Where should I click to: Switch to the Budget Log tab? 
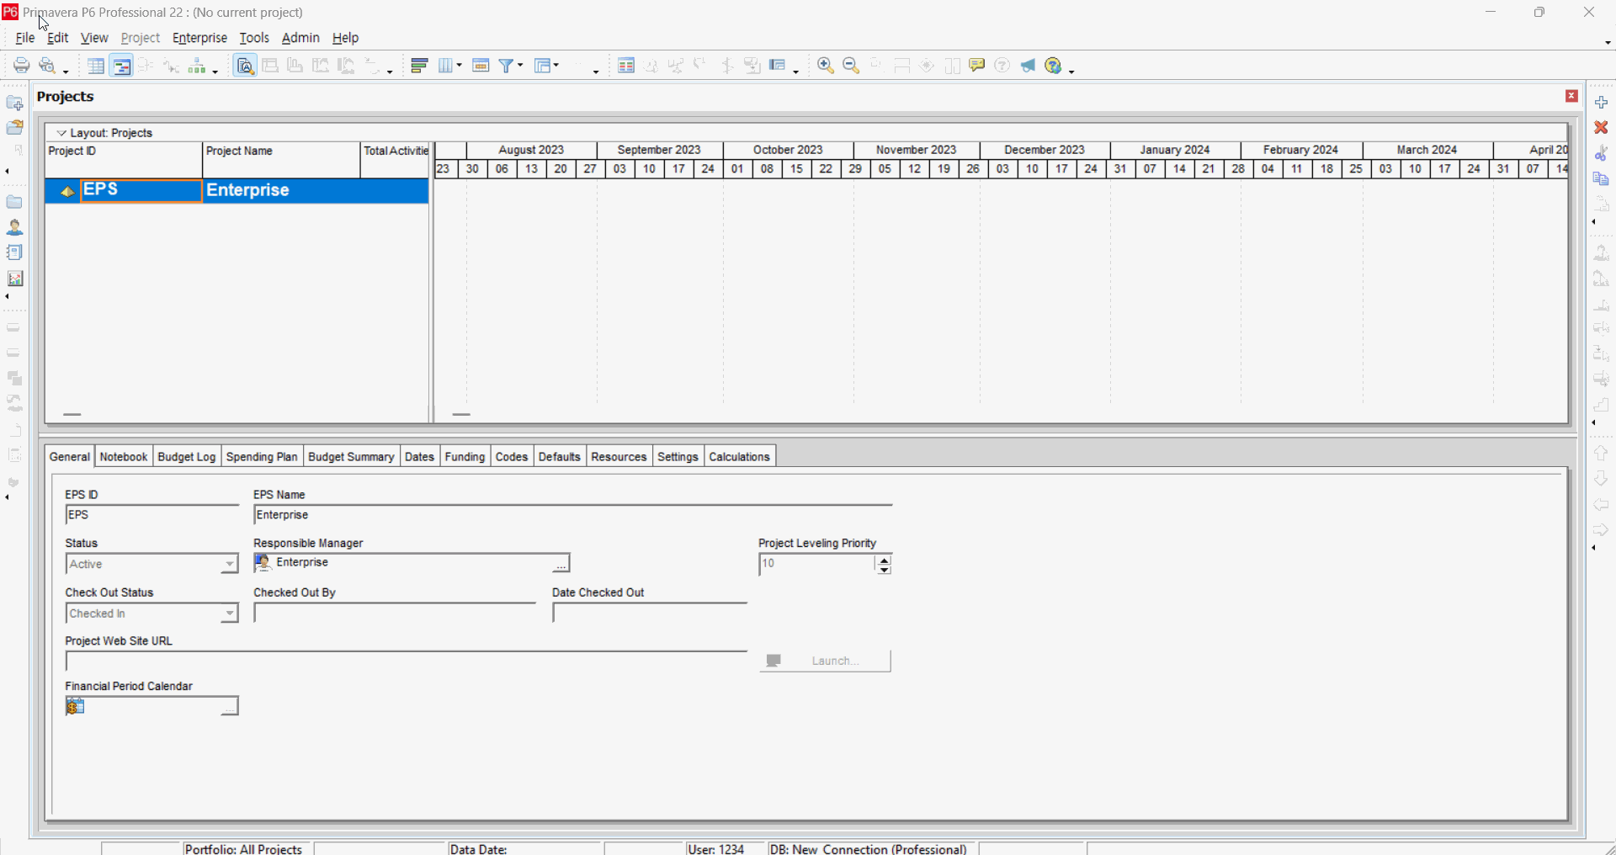point(187,456)
